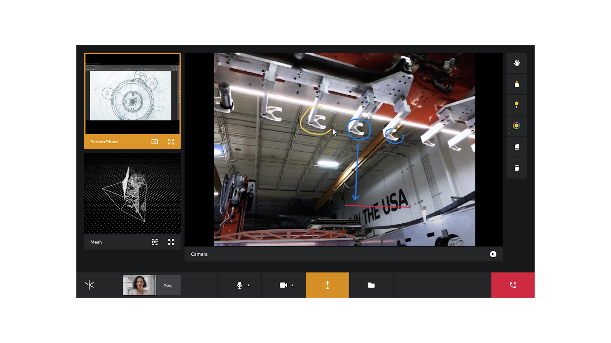This screenshot has height=343, width=611.
Task: Select the pin placement tool
Action: (x=516, y=104)
